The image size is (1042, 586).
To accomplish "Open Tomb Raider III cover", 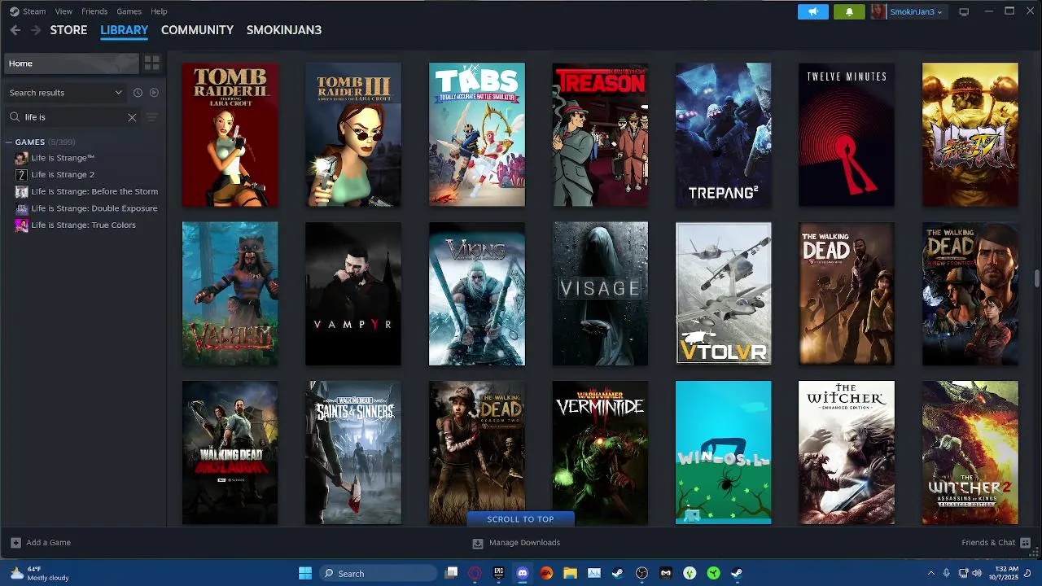I will pyautogui.click(x=353, y=134).
